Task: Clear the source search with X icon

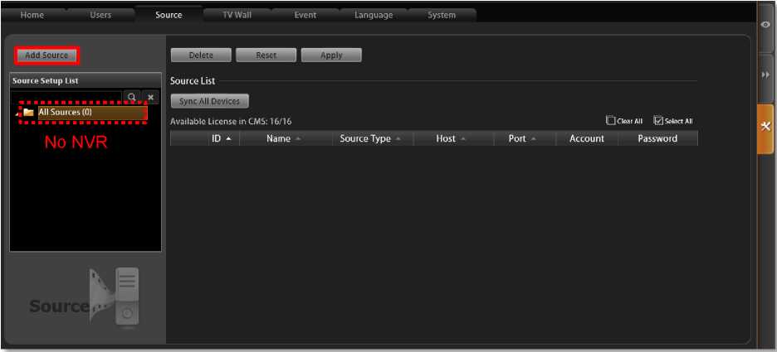Action: tap(150, 97)
